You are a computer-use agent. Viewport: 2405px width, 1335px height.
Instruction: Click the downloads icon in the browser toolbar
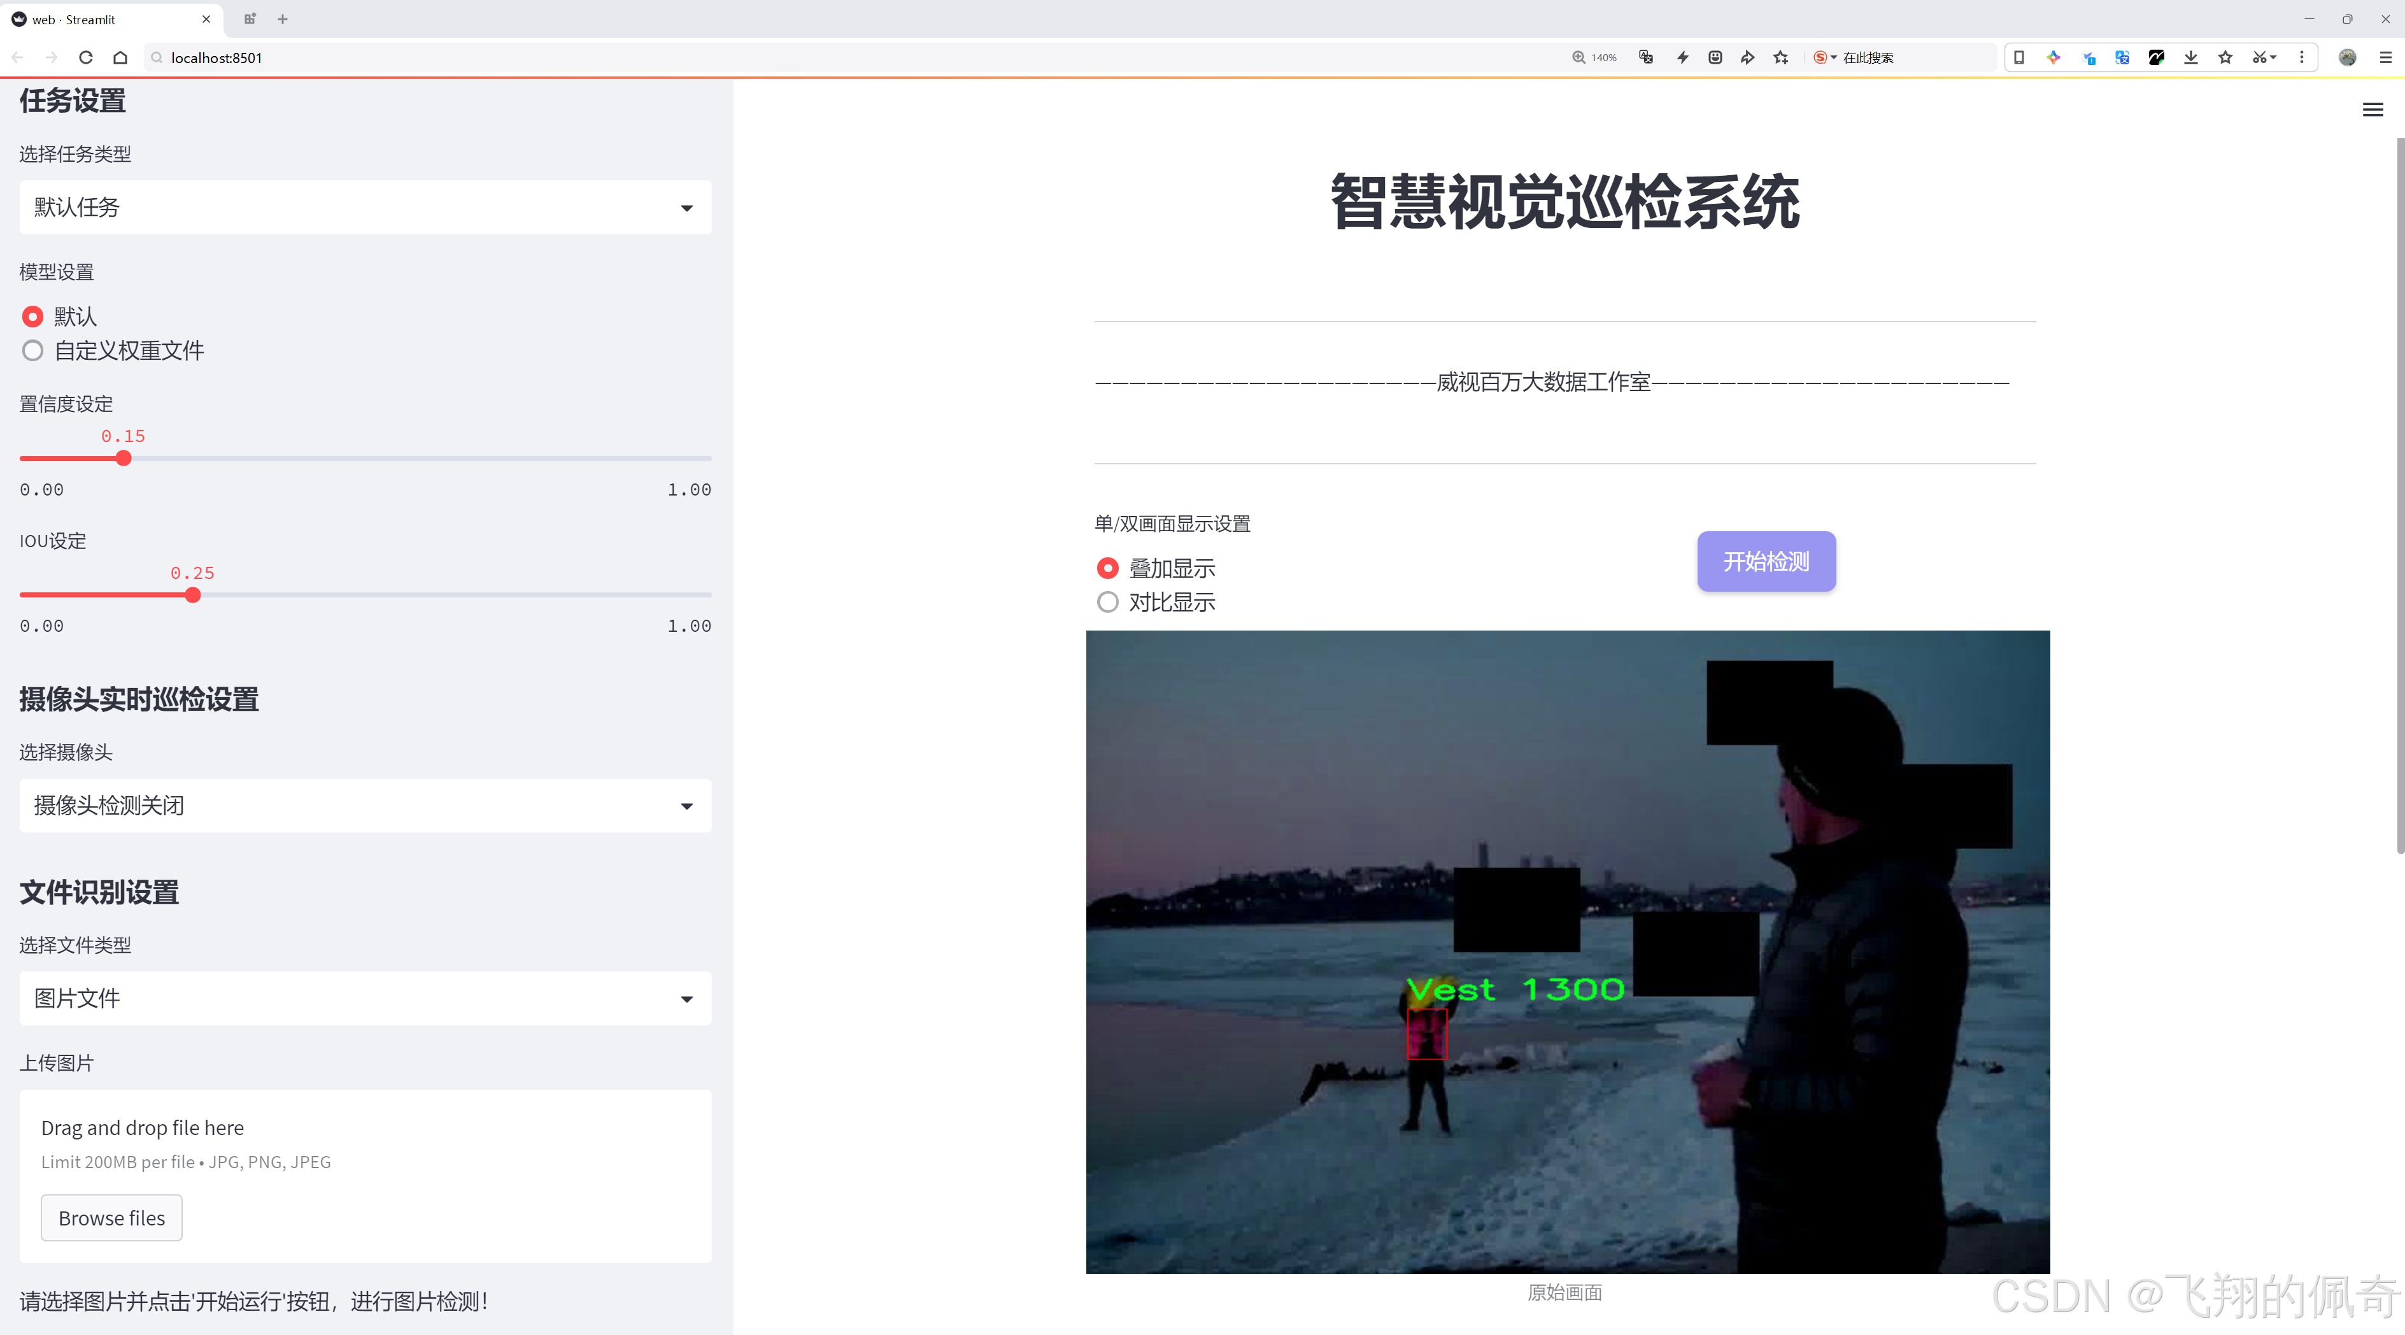coord(2190,57)
